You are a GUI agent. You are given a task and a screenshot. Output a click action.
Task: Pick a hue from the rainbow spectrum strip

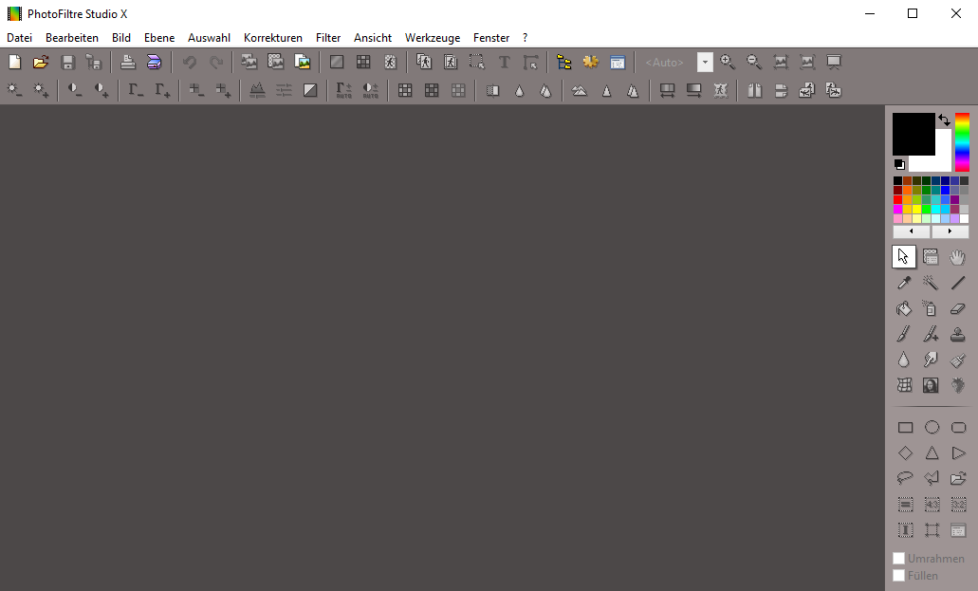tap(963, 141)
